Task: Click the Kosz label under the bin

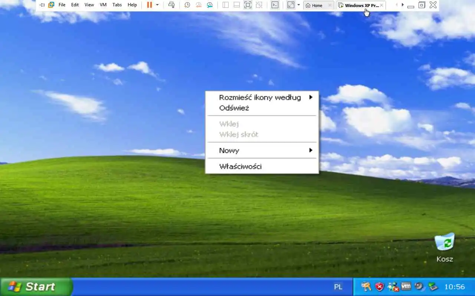Action: point(445,259)
